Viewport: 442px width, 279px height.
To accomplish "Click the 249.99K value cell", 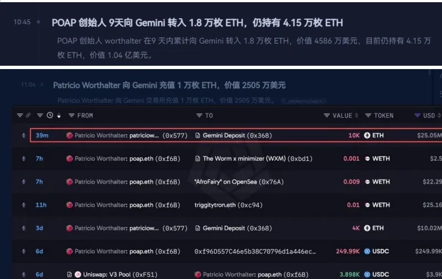I will (348, 251).
